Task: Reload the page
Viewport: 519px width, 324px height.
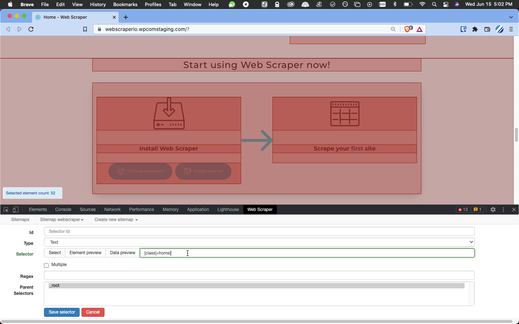Action: tap(31, 29)
